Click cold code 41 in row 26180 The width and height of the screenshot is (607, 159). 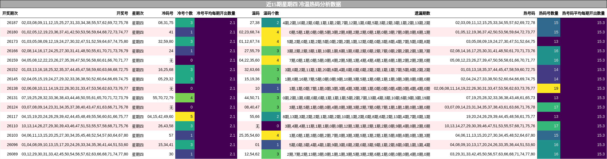pyautogui.click(x=171, y=32)
